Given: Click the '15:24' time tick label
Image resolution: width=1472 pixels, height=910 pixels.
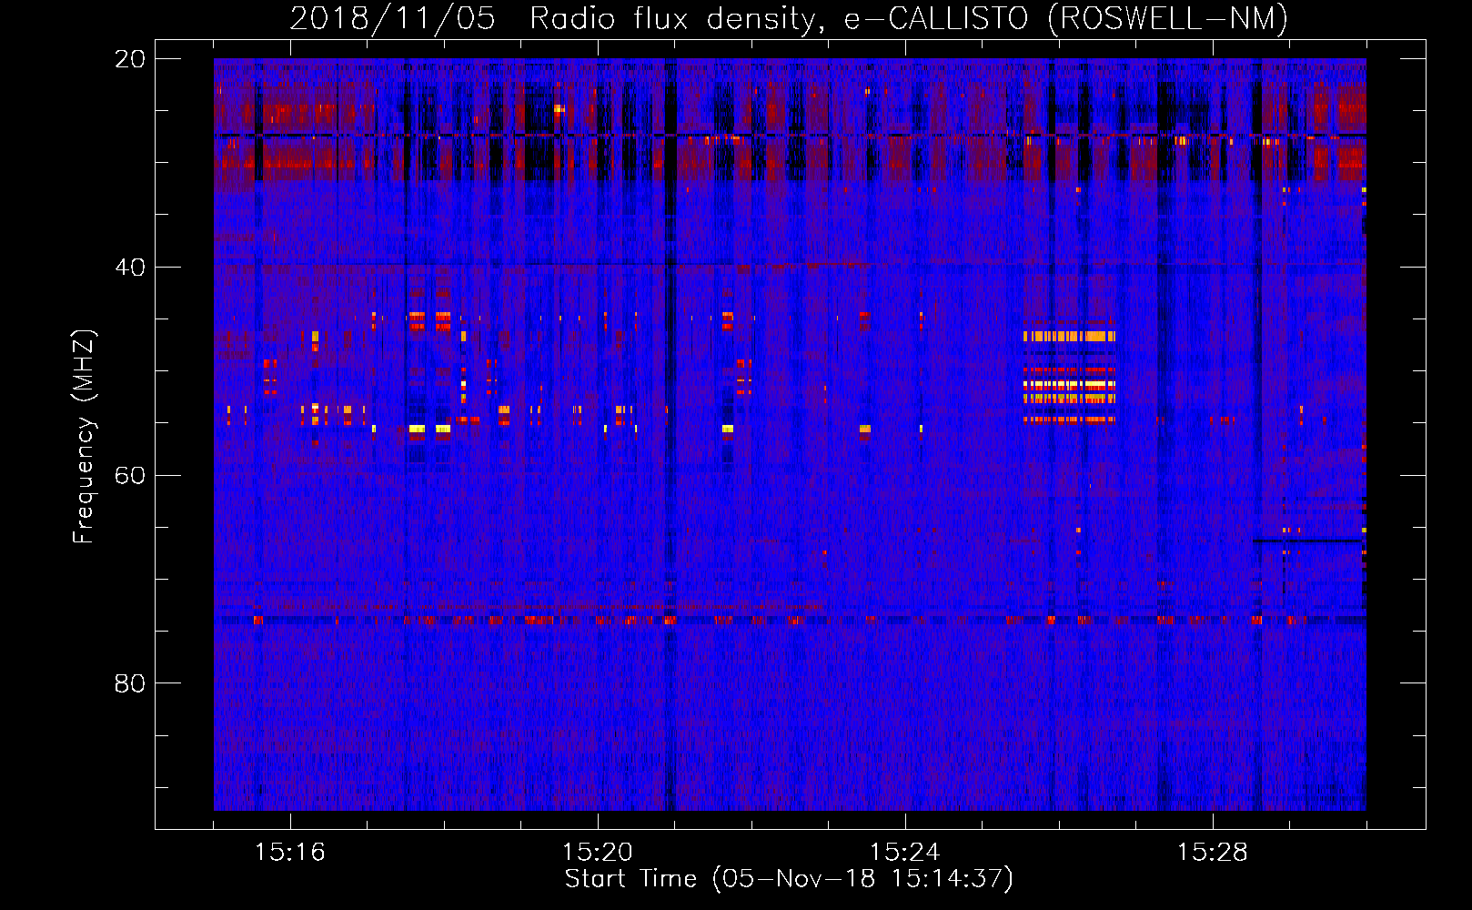Looking at the screenshot, I should pyautogui.click(x=905, y=853).
